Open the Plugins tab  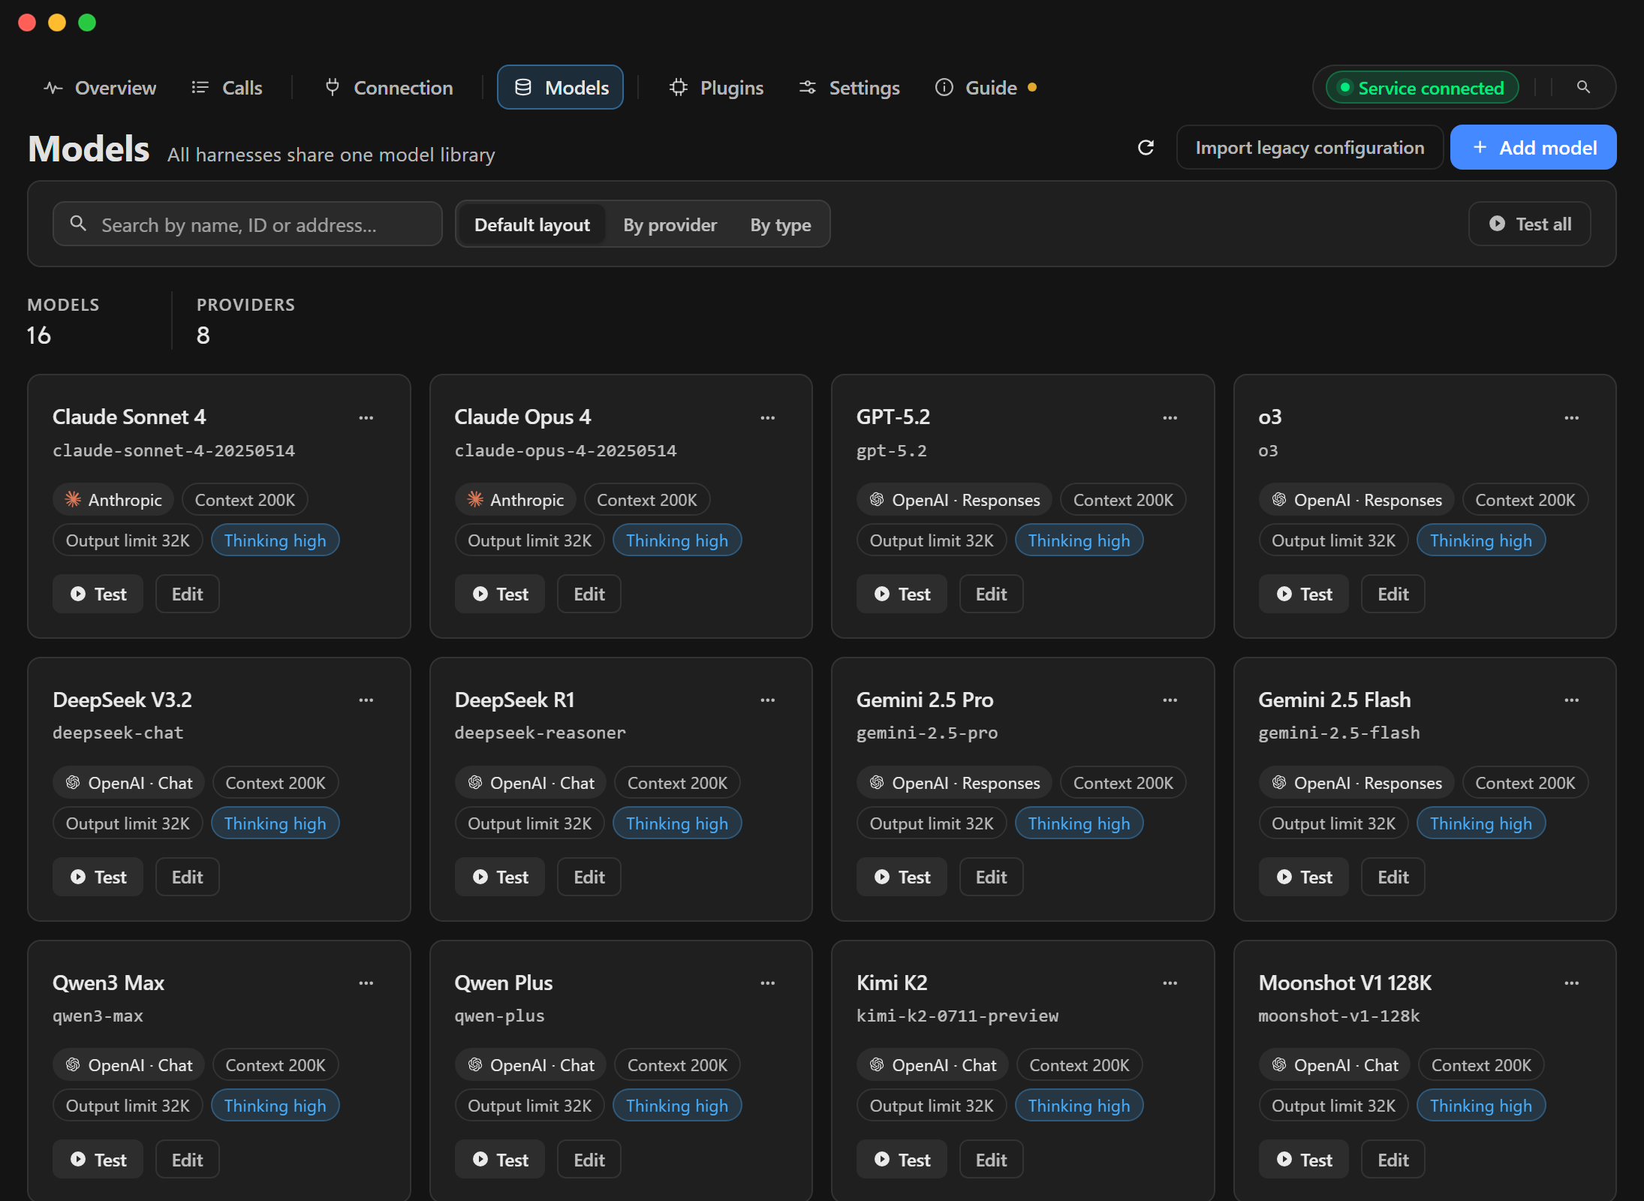[x=716, y=88]
